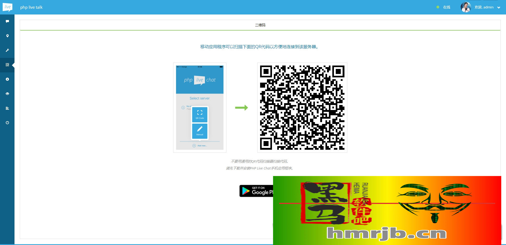Click the admin avatar picture
Screen dimensions: 506x245
(466, 7)
